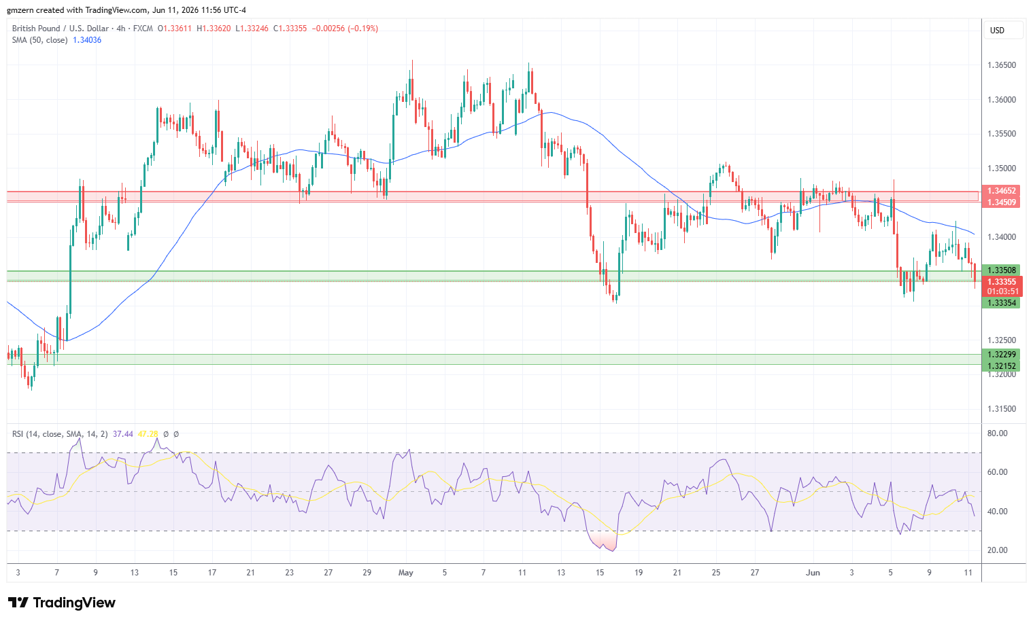Image resolution: width=1033 pixels, height=623 pixels.
Task: Select the red 1.34652 price label
Action: click(x=1001, y=192)
